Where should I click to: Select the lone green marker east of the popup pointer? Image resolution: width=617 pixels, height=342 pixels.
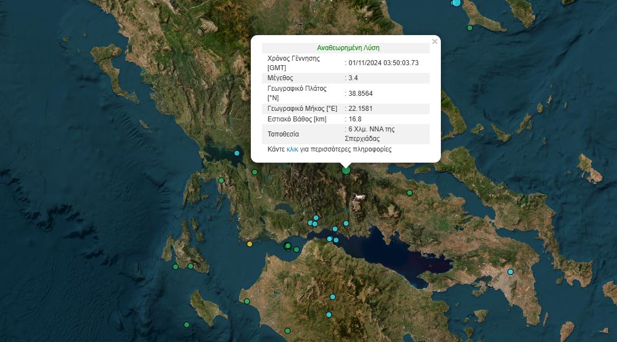tap(409, 193)
